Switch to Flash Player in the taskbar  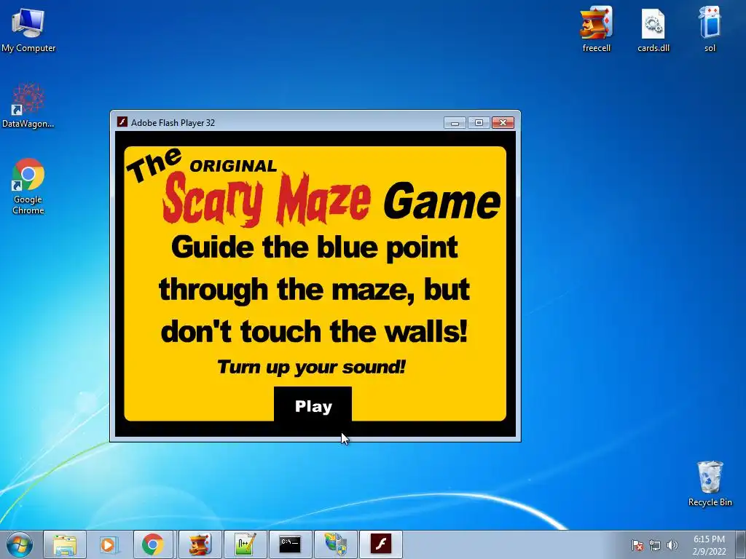380,544
